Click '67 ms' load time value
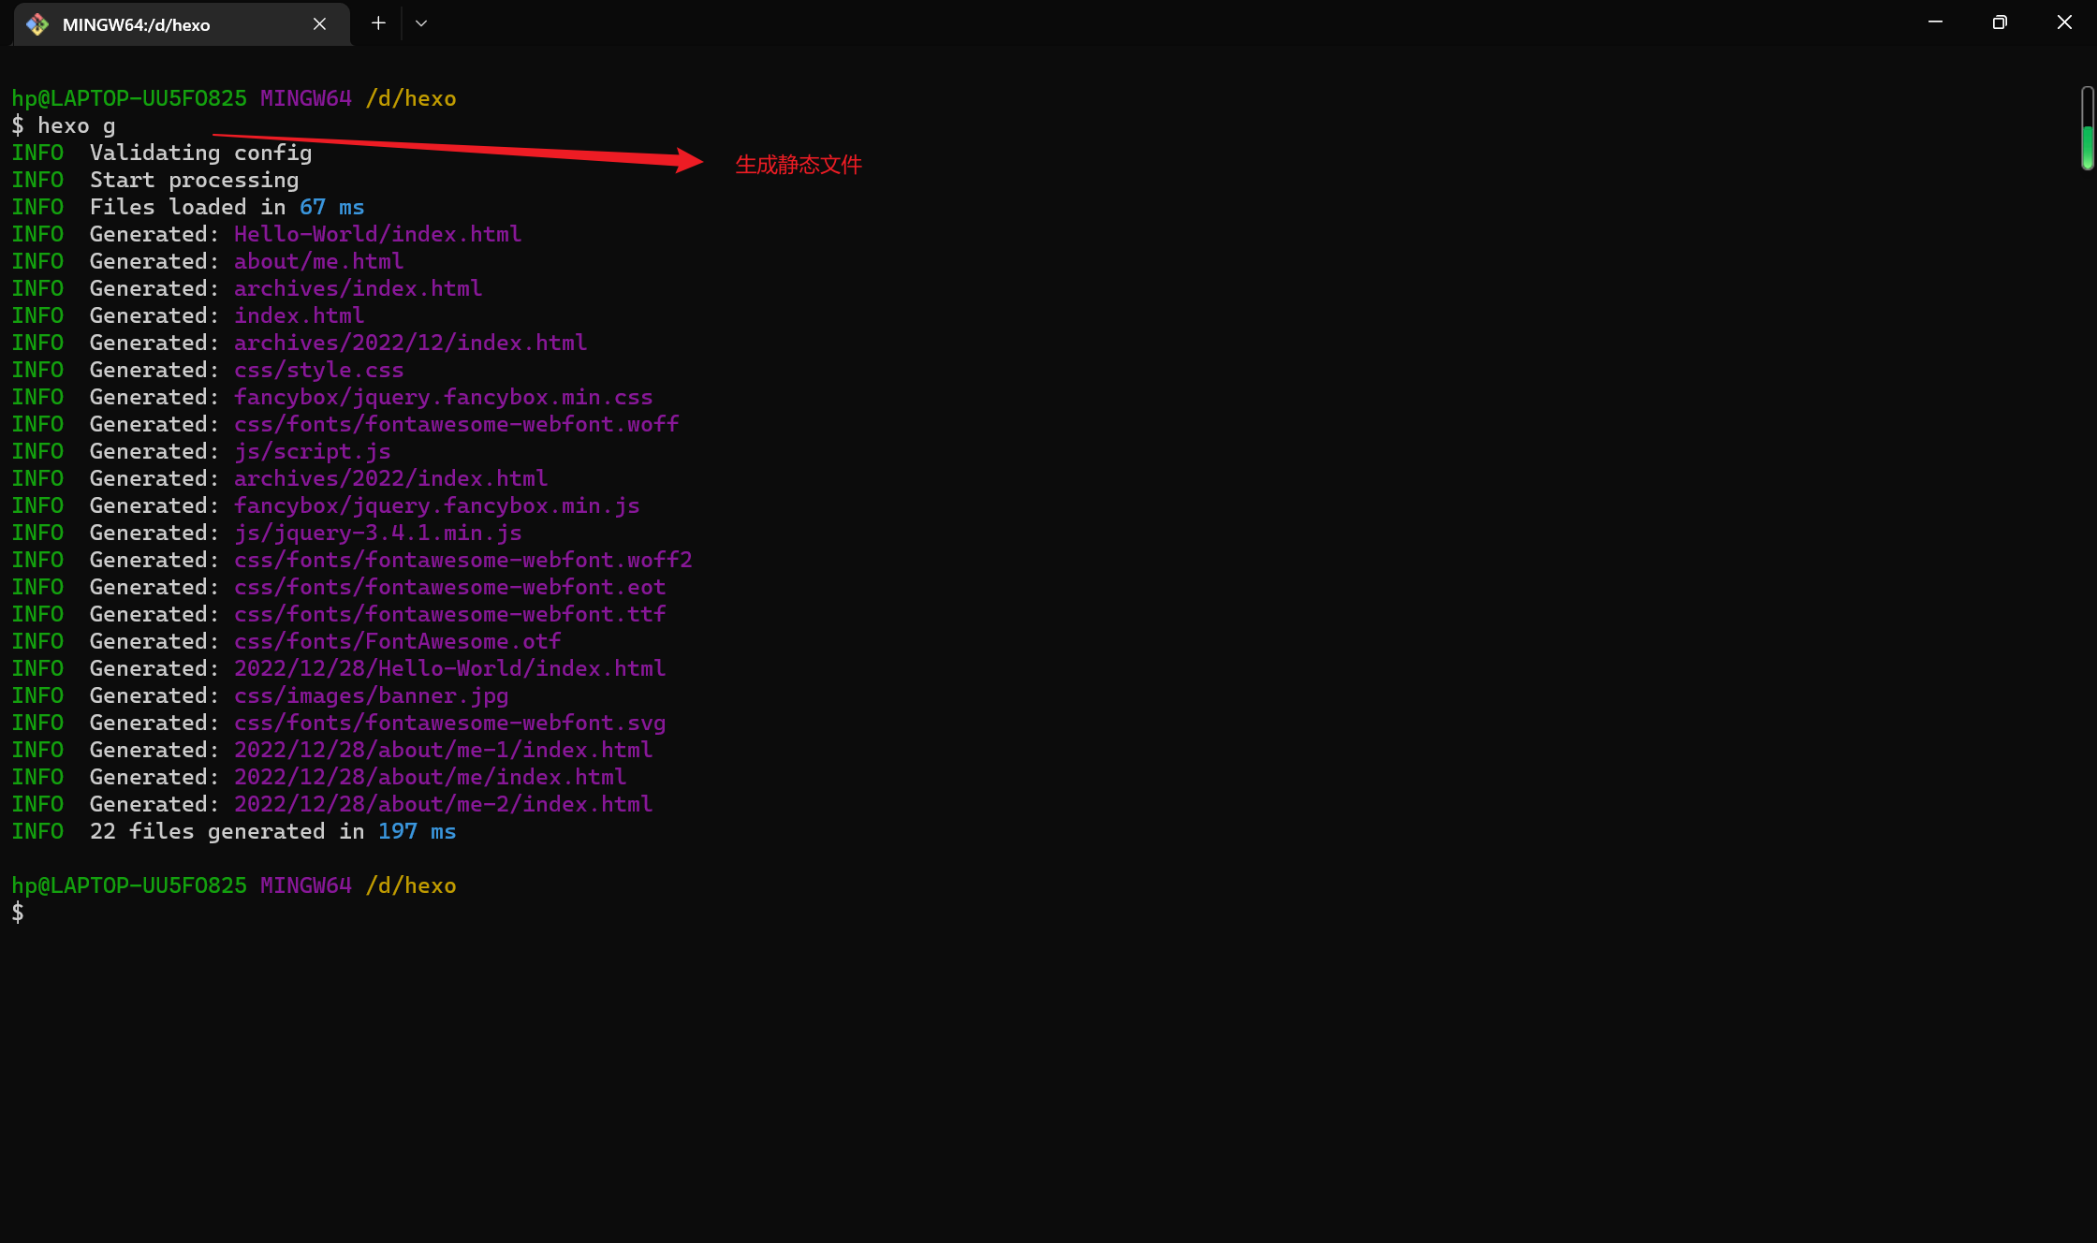Image resolution: width=2097 pixels, height=1243 pixels. [331, 208]
